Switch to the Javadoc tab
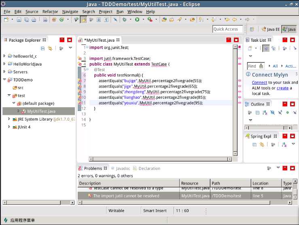299x225 pixels. 121,168
